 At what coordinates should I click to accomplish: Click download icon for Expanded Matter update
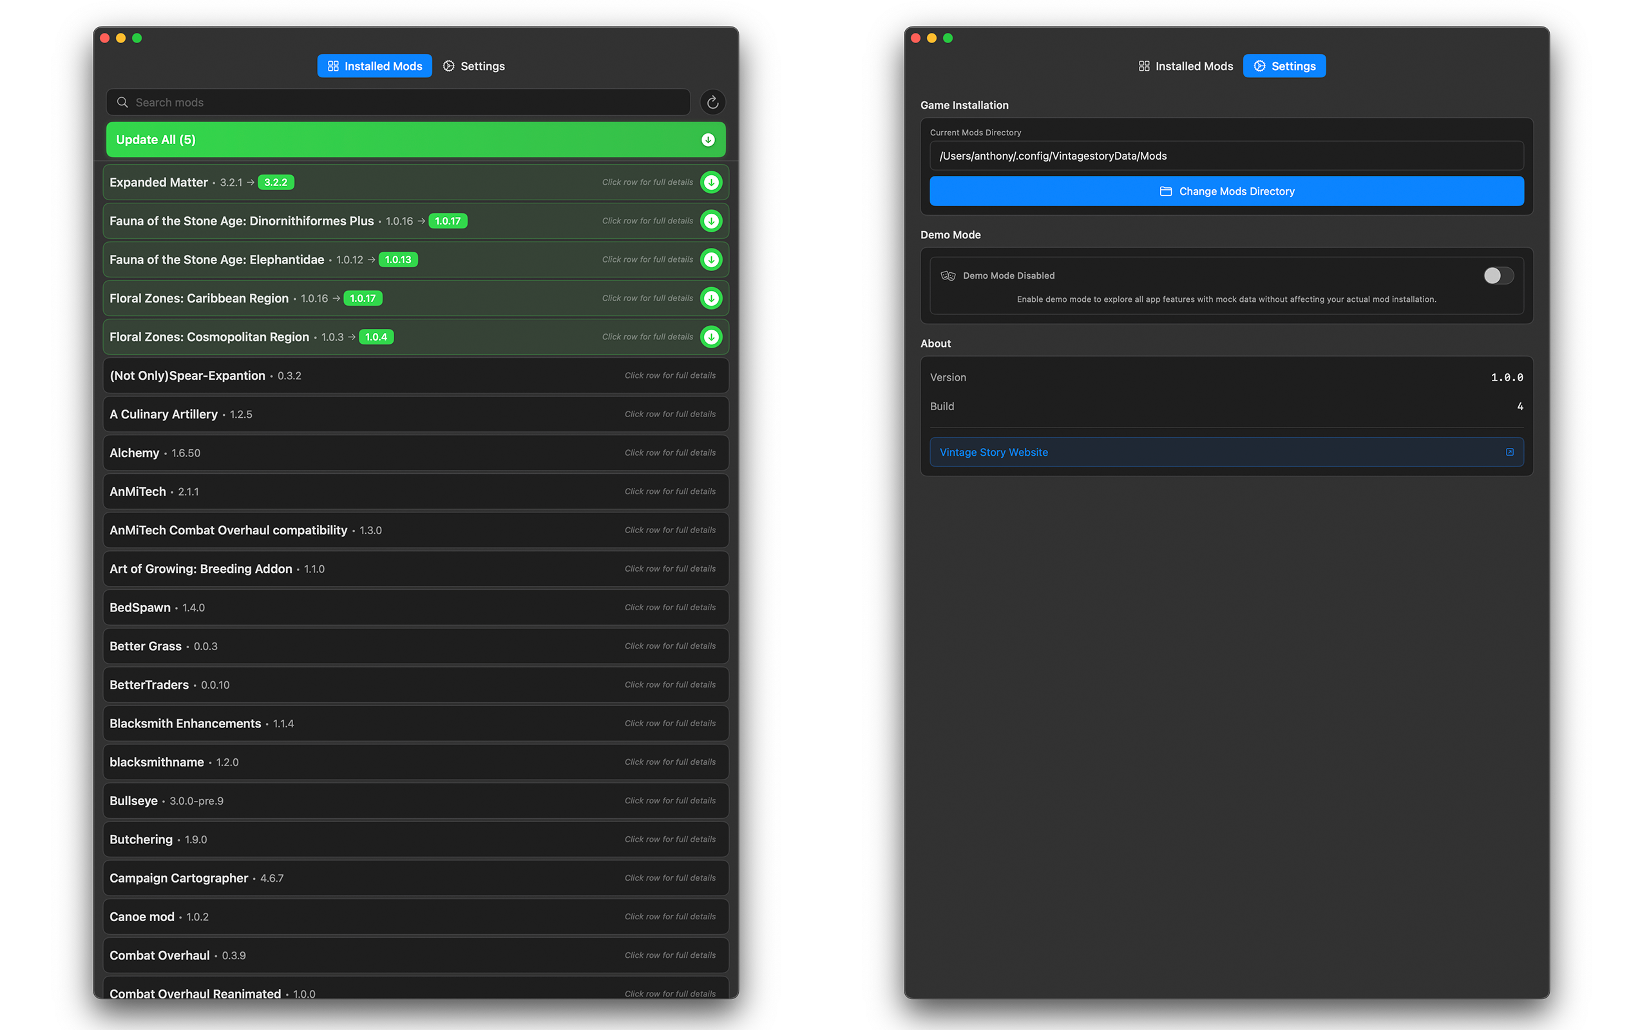pyautogui.click(x=710, y=183)
